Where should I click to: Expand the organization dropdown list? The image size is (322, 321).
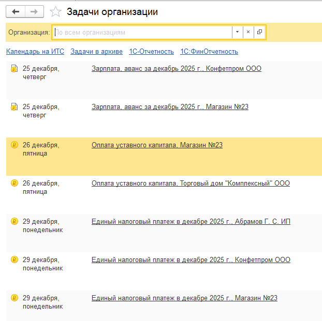pos(237,32)
